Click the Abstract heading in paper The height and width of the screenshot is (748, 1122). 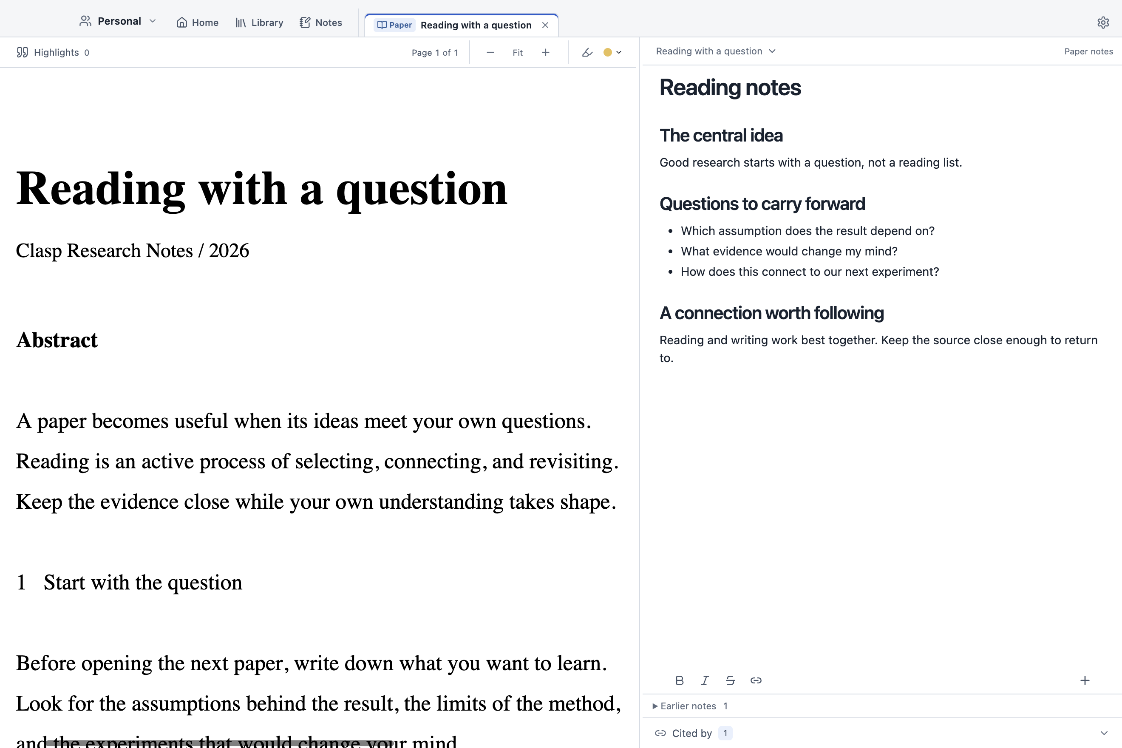(57, 340)
